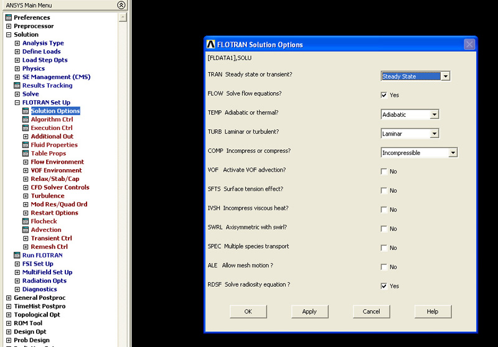Expand the Restart Options node
This screenshot has width=498, height=347.
pyautogui.click(x=26, y=213)
